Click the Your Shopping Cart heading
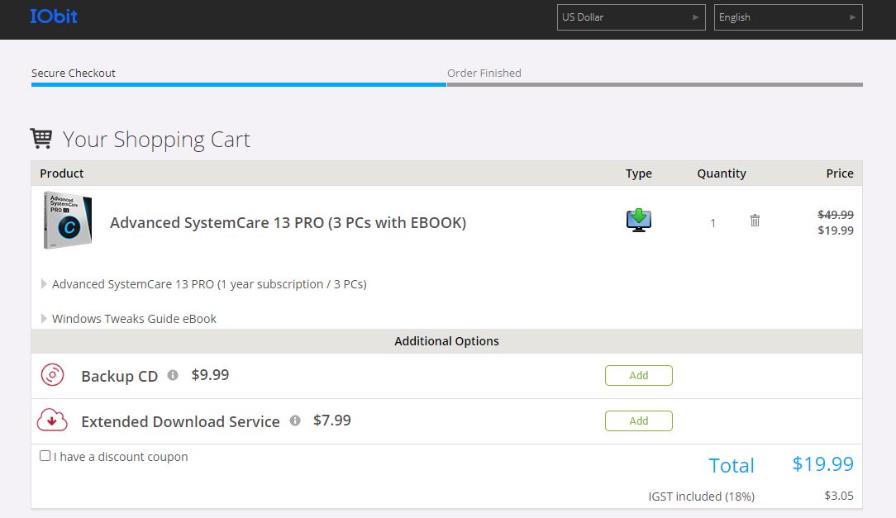This screenshot has height=518, width=896. (x=156, y=140)
